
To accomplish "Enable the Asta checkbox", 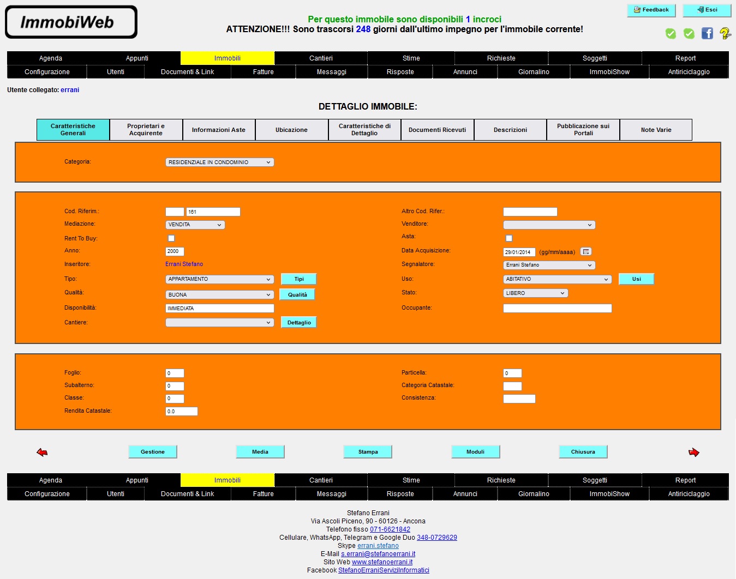I will coord(509,238).
